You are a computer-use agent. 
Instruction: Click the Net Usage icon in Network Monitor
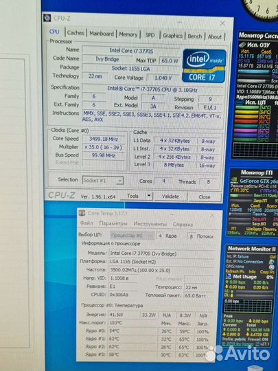point(229,276)
